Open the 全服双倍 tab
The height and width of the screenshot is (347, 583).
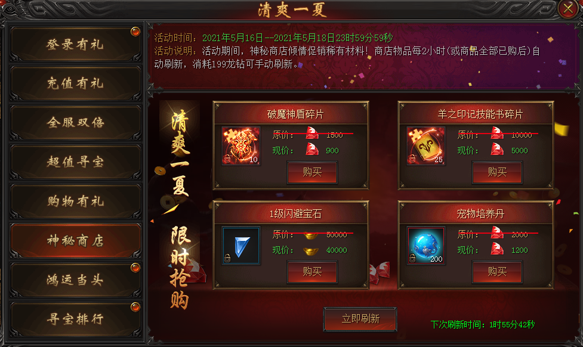[x=75, y=123]
